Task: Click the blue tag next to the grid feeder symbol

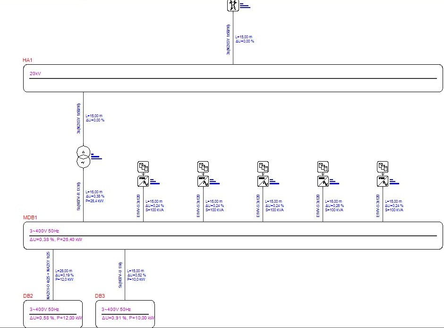Action: (x=244, y=6)
